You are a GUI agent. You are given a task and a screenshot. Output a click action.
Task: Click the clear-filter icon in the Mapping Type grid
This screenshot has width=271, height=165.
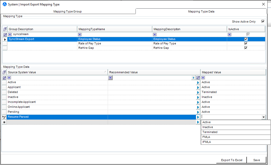pos(5,35)
